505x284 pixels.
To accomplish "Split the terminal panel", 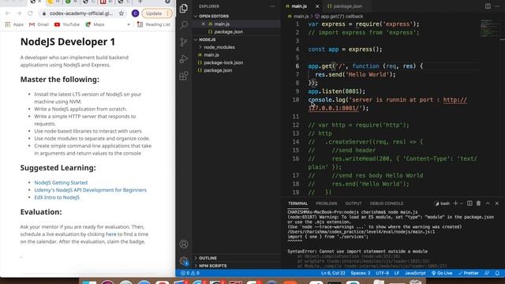I will [x=469, y=204].
